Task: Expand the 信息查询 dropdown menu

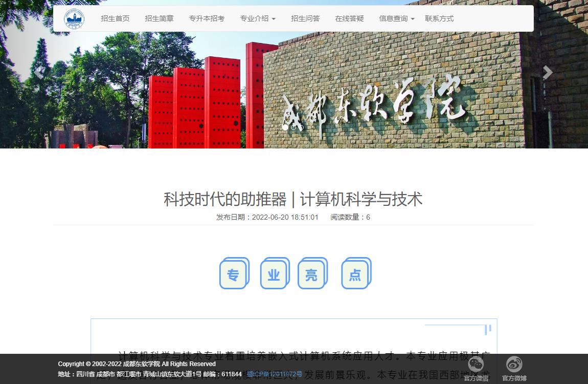Action: tap(397, 18)
